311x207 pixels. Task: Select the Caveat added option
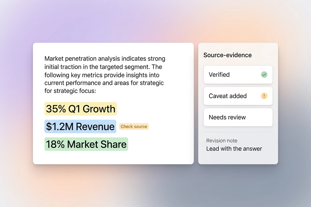(x=238, y=96)
